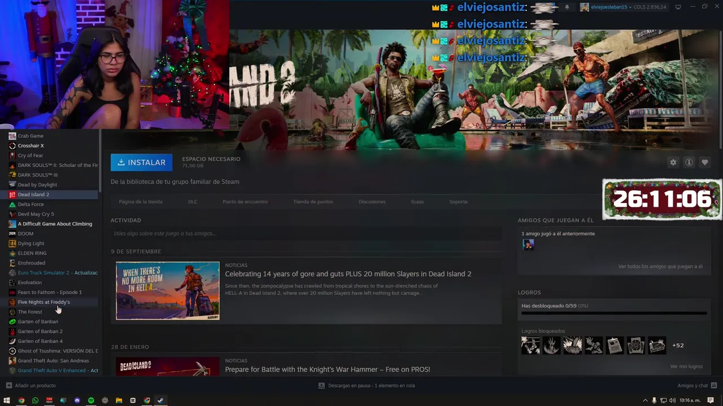723x406 pixels.
Task: Open Ver mis logros link
Action: tap(686, 367)
